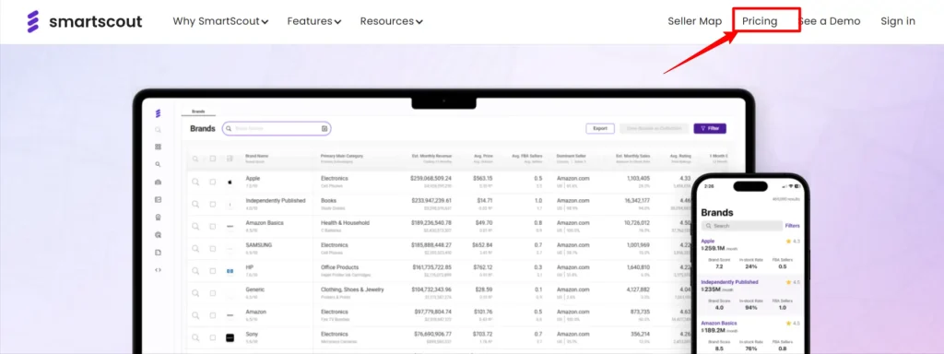Click the magnifier icon in the Sony row

tap(195, 337)
